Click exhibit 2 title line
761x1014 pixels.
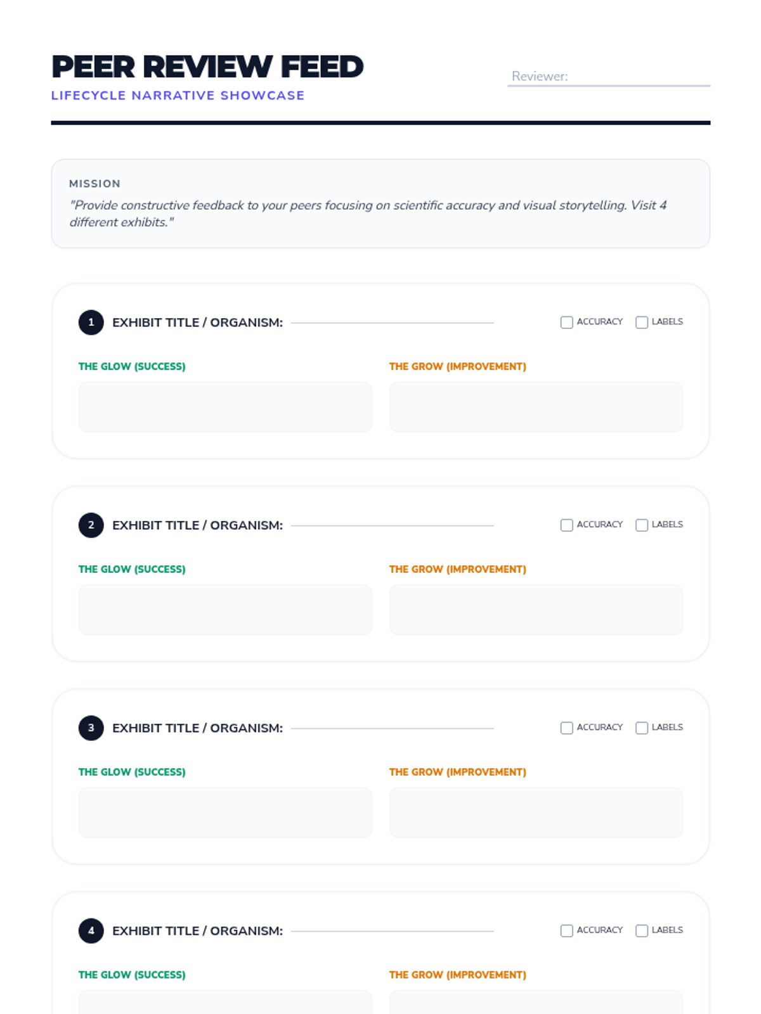pyautogui.click(x=392, y=523)
